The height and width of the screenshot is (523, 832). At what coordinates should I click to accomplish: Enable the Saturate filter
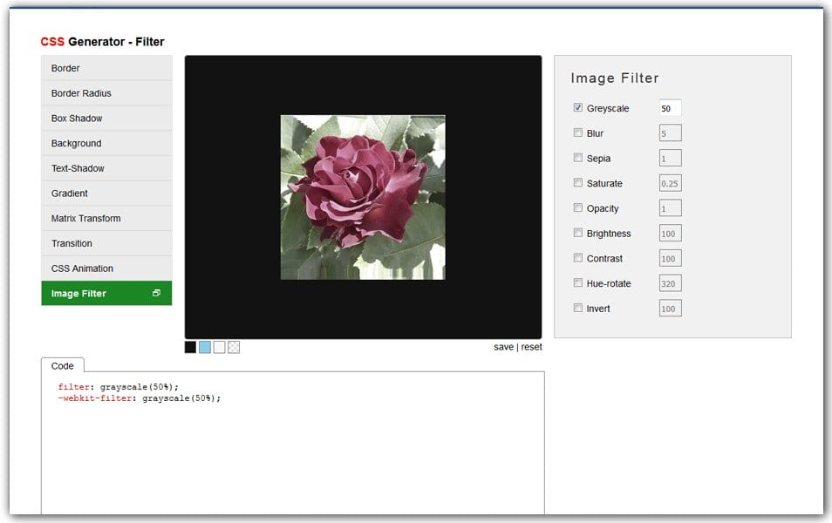578,183
